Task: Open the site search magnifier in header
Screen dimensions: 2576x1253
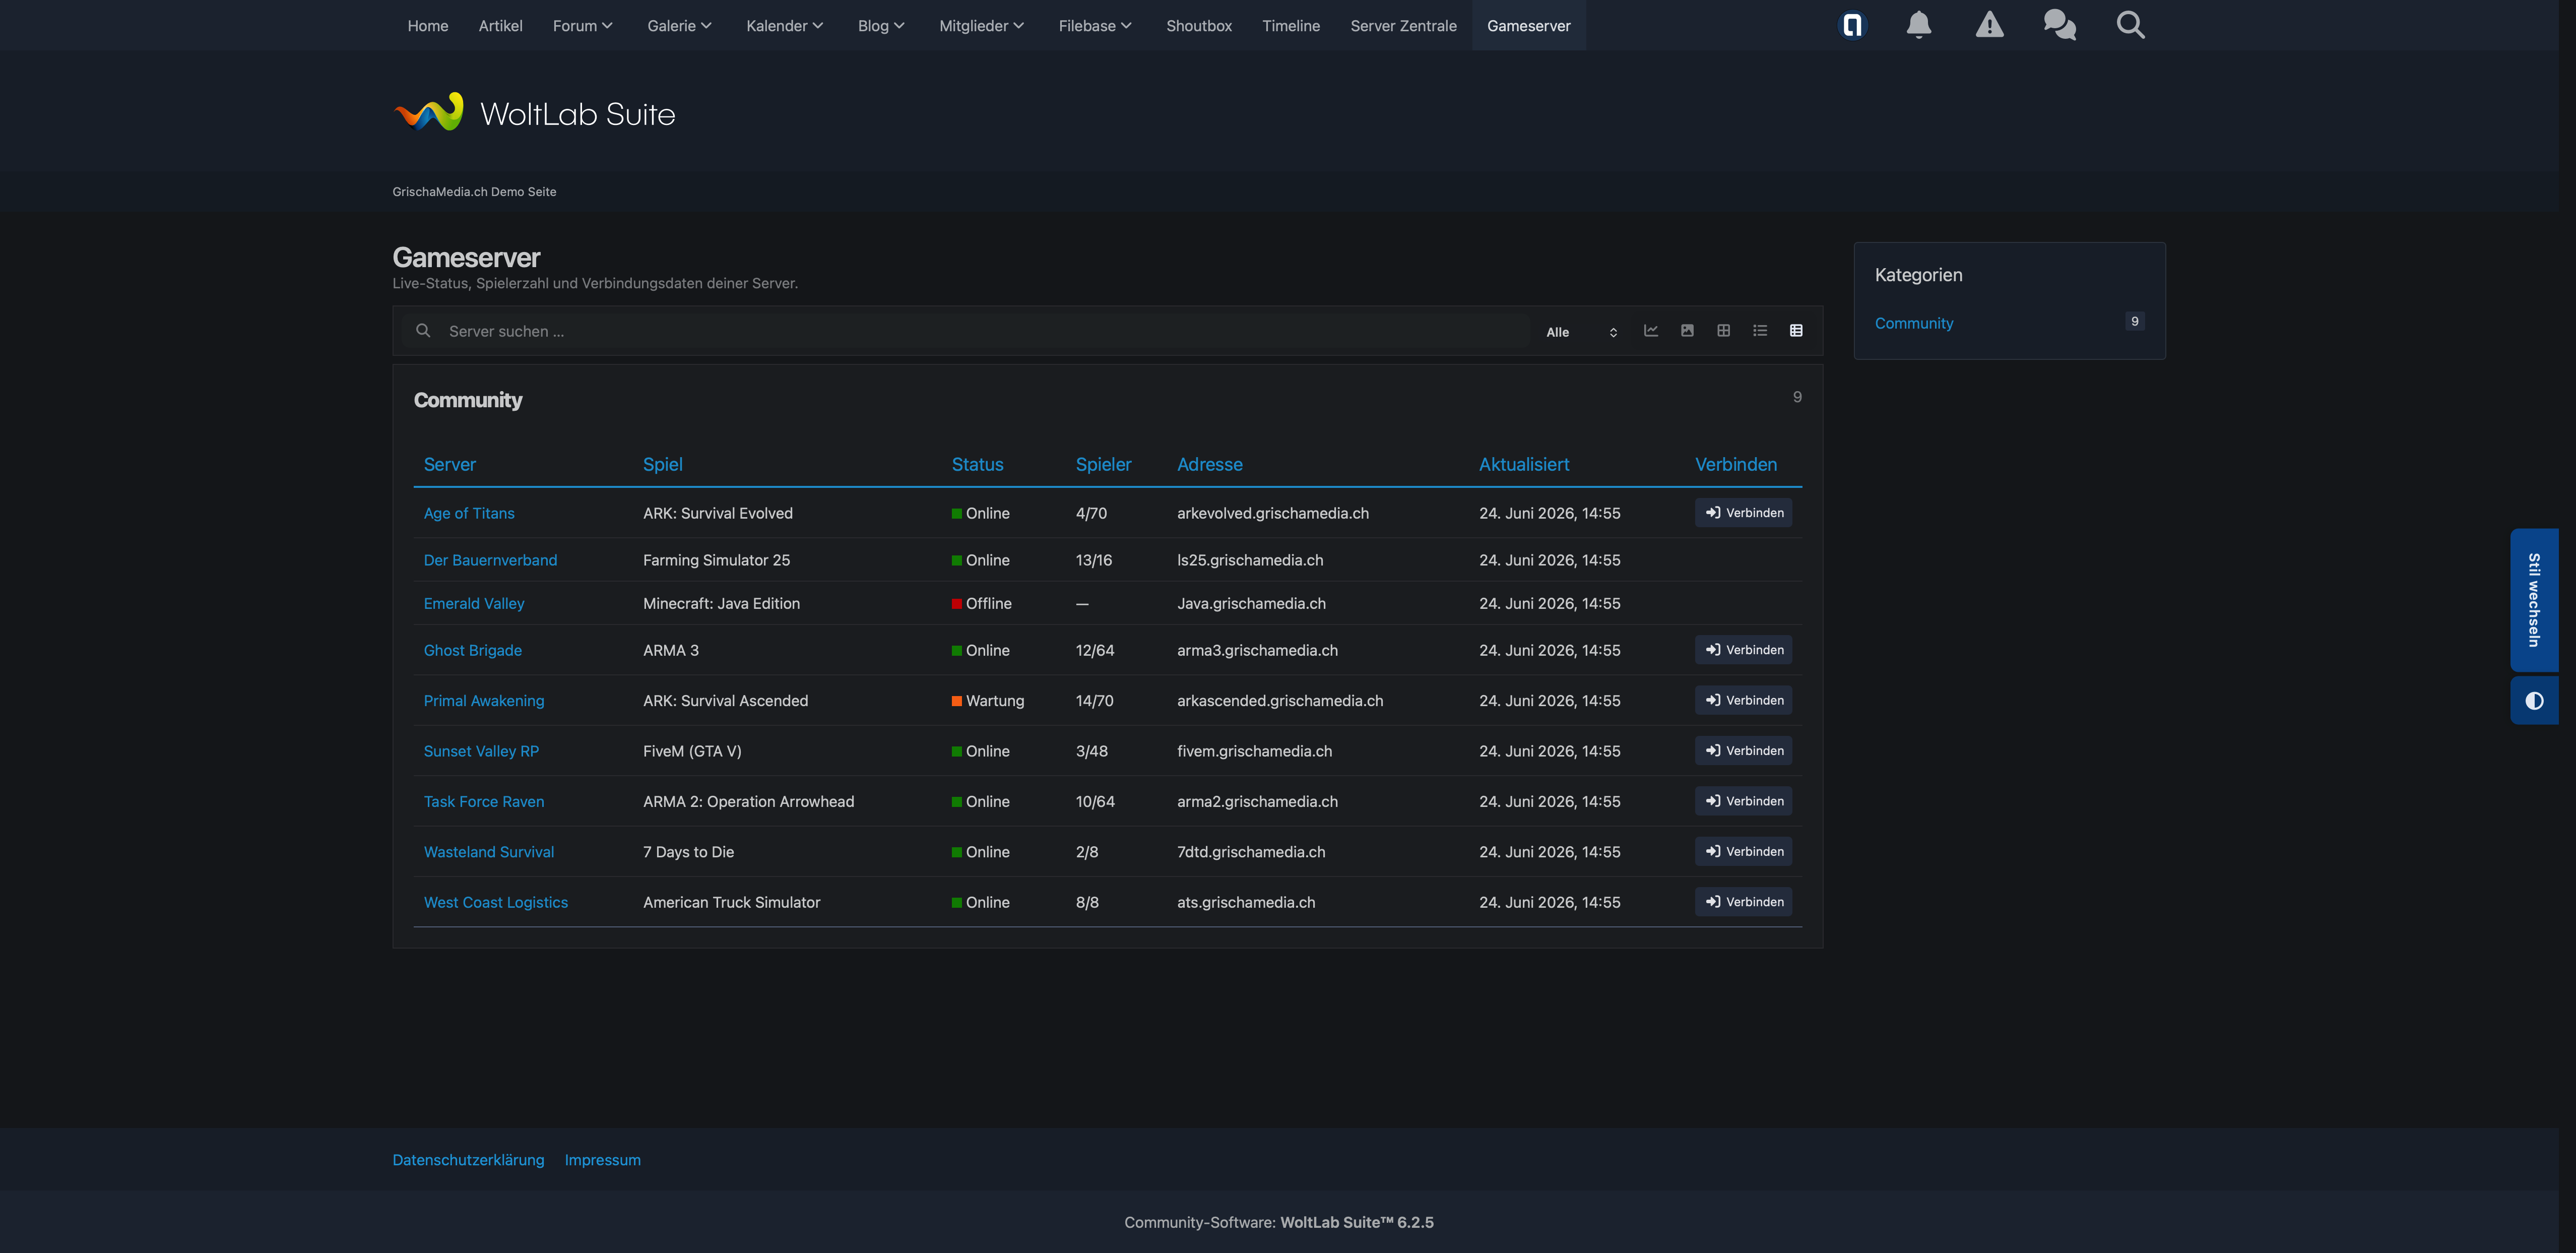Action: (2131, 25)
